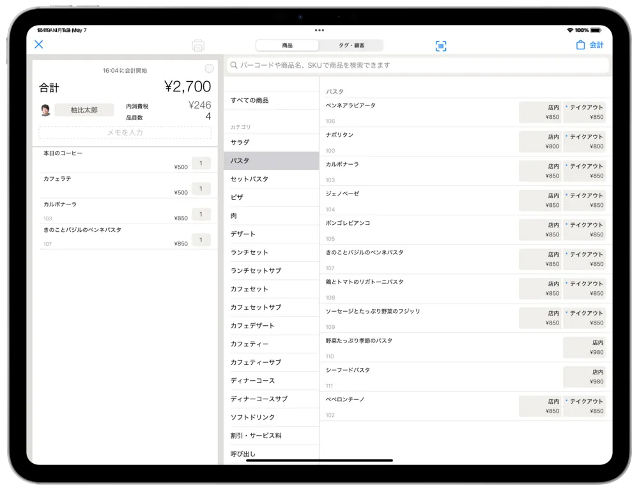Tap the receipt printer icon
The image size is (639, 490).
[x=198, y=45]
